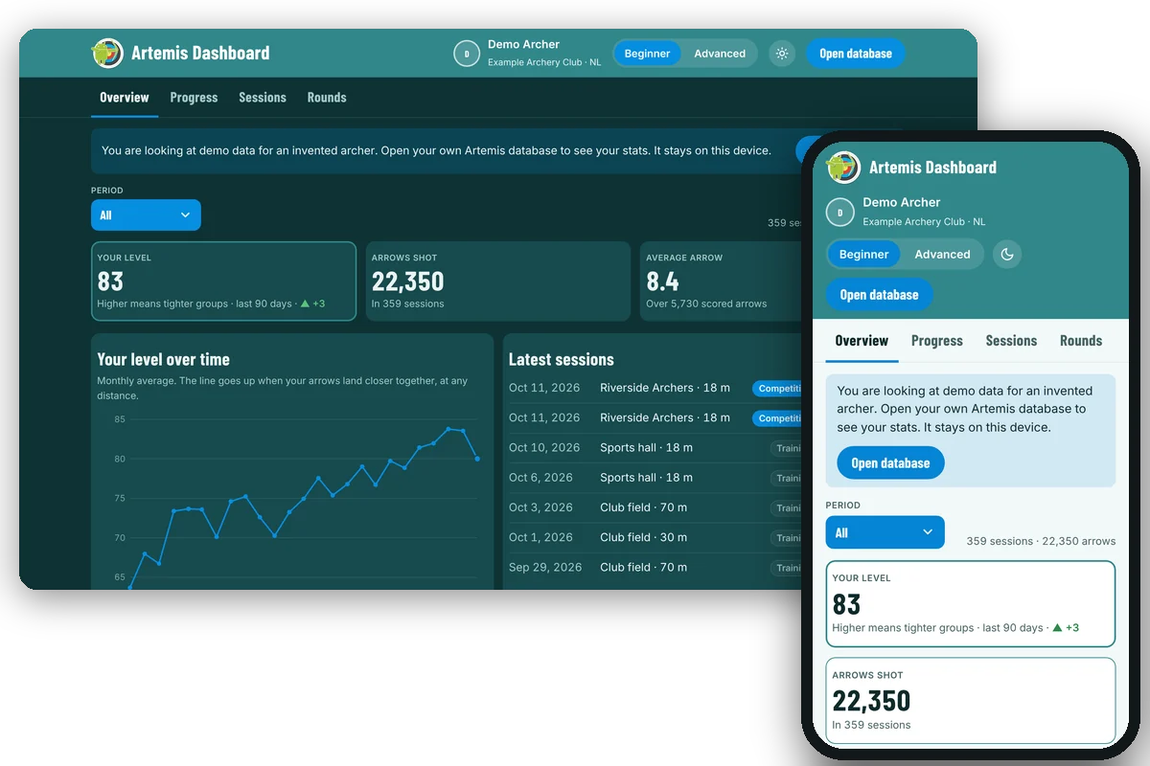Click the last data point on level chart
The width and height of the screenshot is (1150, 766).
tap(477, 459)
